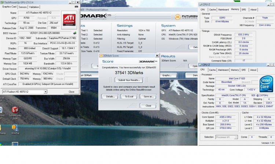This screenshot has width=275, height=164.
Task: Click the GPU-Z camera screenshot icon
Action: [x=76, y=7]
